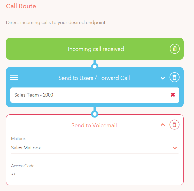The image size is (194, 191).
Task: Click the Access Code label
Action: [23, 166]
